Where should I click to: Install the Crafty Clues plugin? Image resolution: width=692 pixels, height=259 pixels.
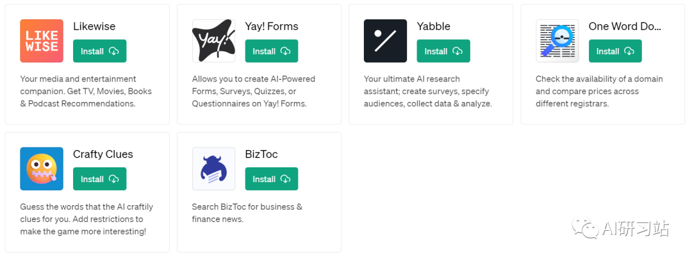point(100,179)
